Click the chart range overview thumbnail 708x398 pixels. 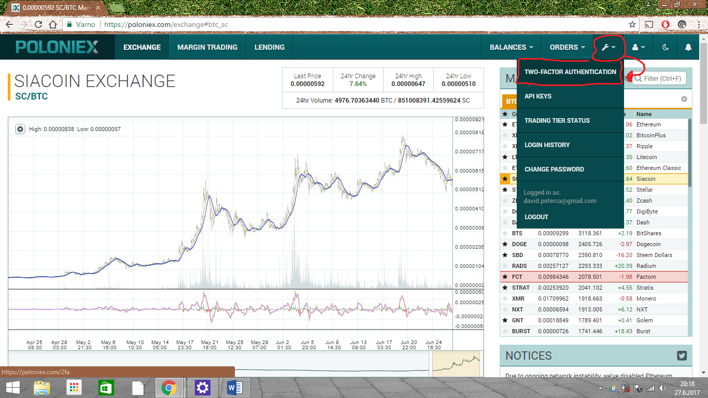[456, 363]
